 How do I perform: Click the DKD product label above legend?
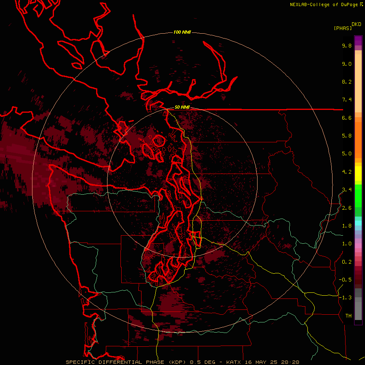356,24
